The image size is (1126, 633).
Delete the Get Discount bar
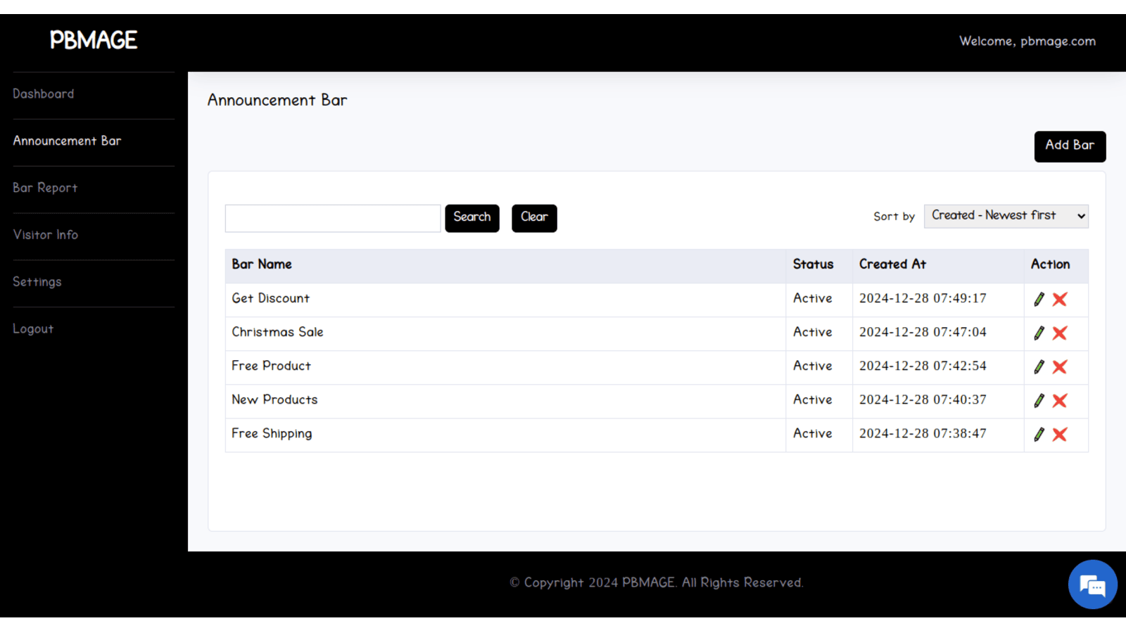click(1060, 299)
